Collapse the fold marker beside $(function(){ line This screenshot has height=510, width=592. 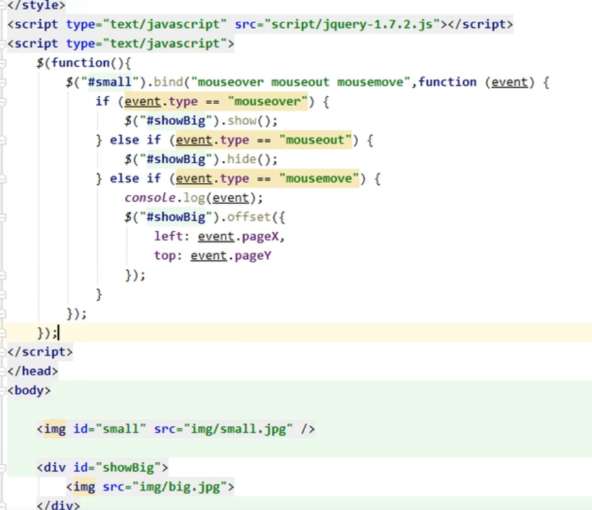pyautogui.click(x=3, y=63)
